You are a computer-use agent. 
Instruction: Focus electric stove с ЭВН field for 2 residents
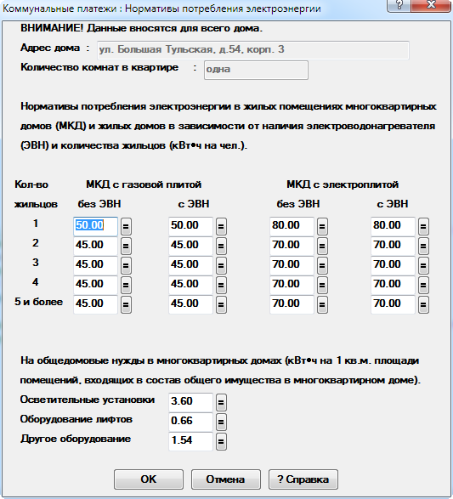[x=393, y=246]
